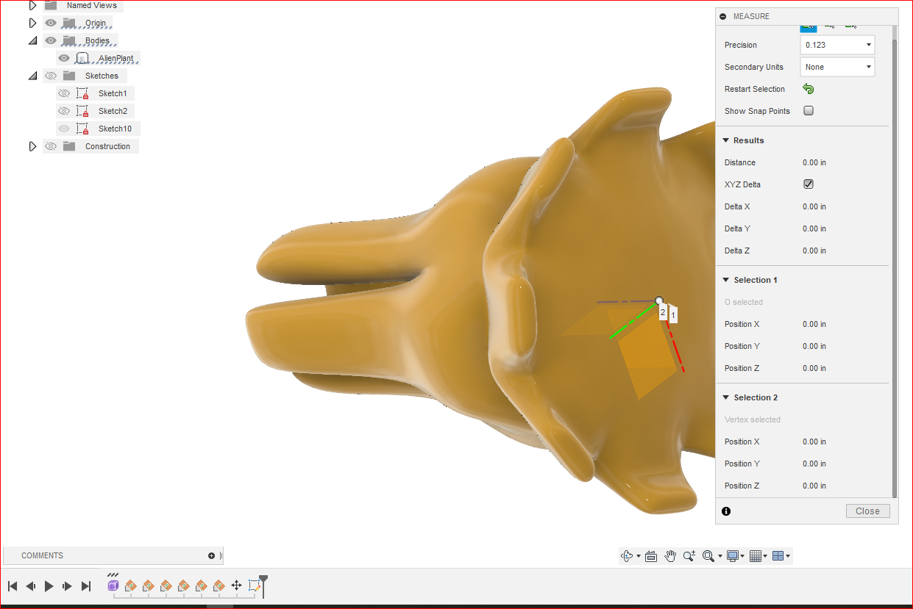
Task: Jump to the end of the timeline
Action: (85, 585)
